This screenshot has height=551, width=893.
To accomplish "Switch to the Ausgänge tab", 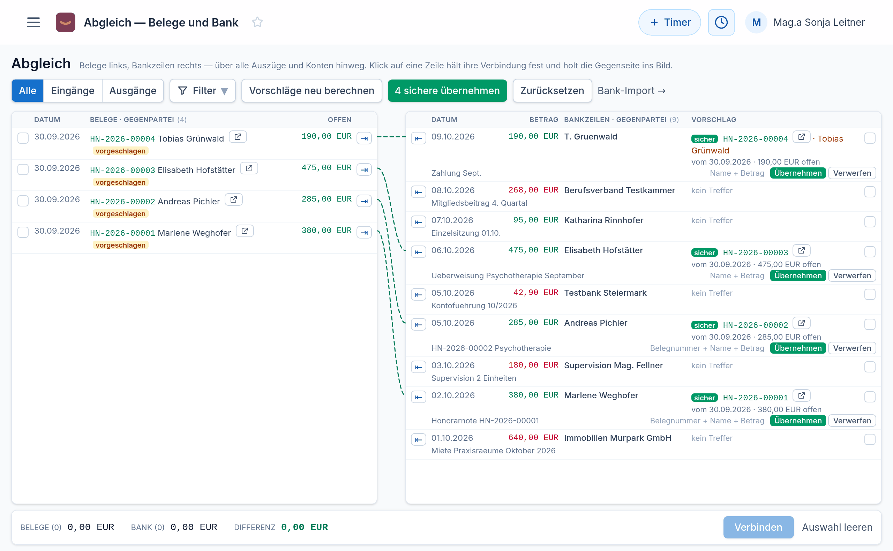I will [133, 91].
